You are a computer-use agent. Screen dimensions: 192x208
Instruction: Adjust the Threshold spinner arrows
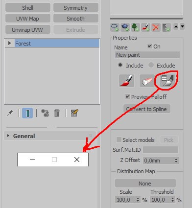click(173, 200)
